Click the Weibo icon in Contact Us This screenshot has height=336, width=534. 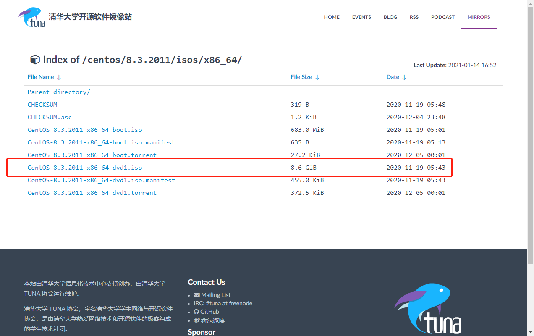(x=196, y=320)
